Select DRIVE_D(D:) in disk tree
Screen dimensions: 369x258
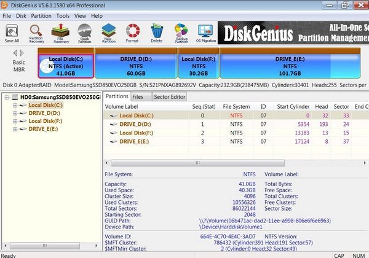click(x=44, y=113)
